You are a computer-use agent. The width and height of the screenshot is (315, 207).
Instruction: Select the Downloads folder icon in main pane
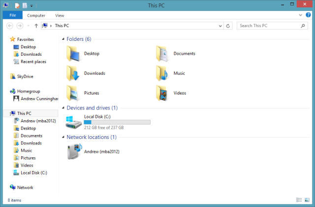click(x=72, y=73)
